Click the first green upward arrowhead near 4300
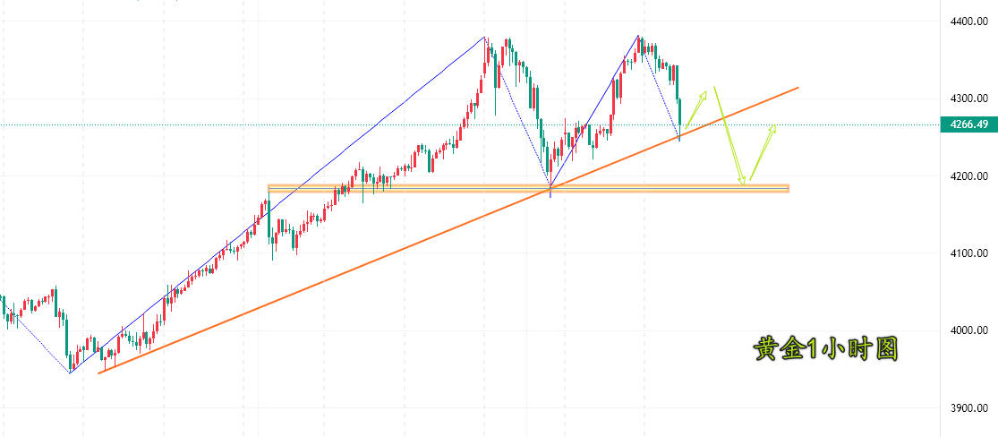This screenshot has width=998, height=437. [704, 93]
